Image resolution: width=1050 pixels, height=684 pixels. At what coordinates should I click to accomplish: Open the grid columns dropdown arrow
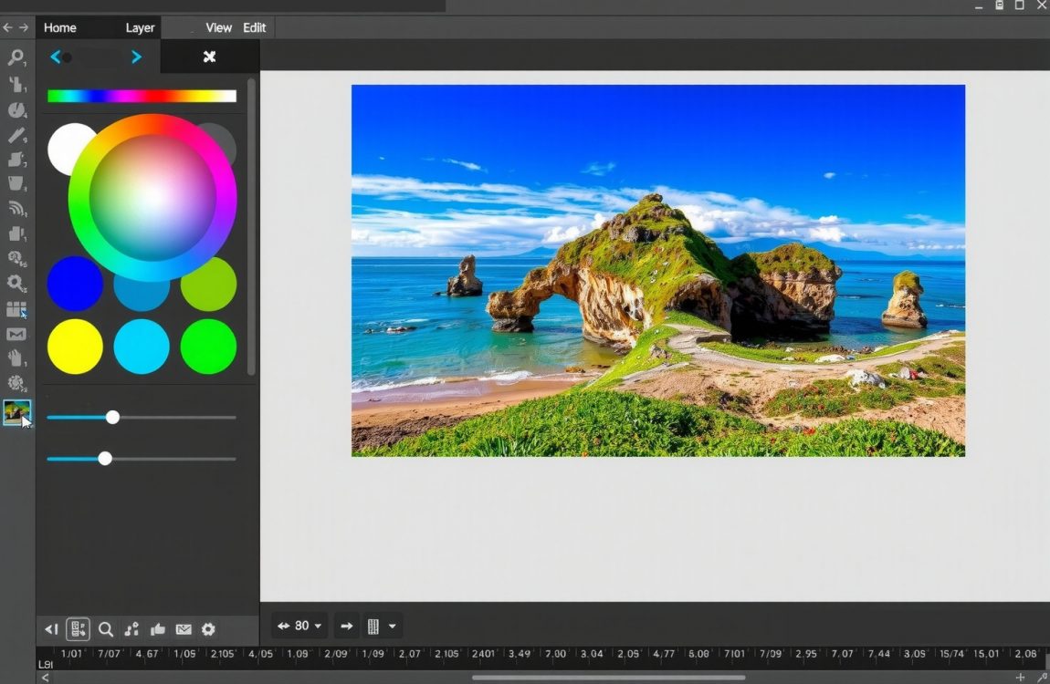click(x=393, y=626)
